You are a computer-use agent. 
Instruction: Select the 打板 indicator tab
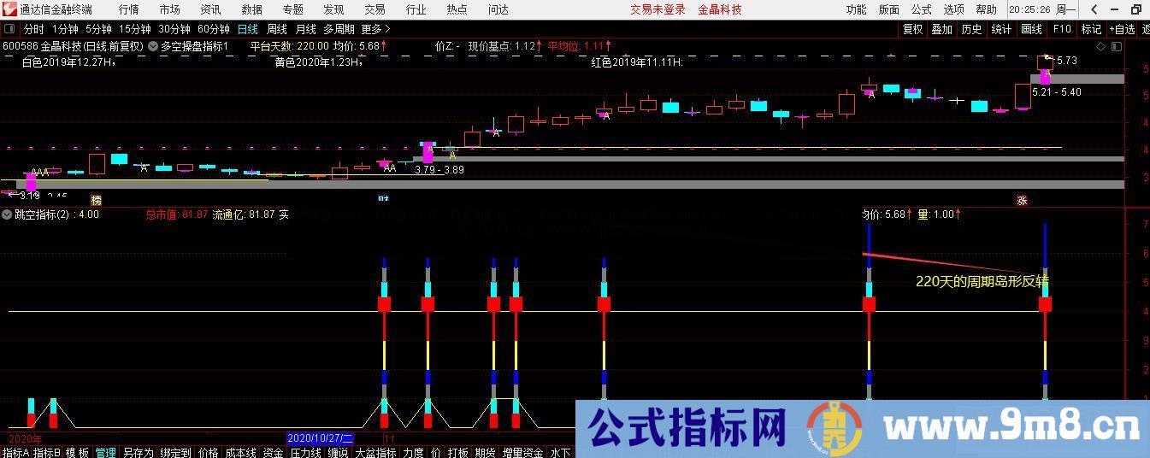(458, 452)
